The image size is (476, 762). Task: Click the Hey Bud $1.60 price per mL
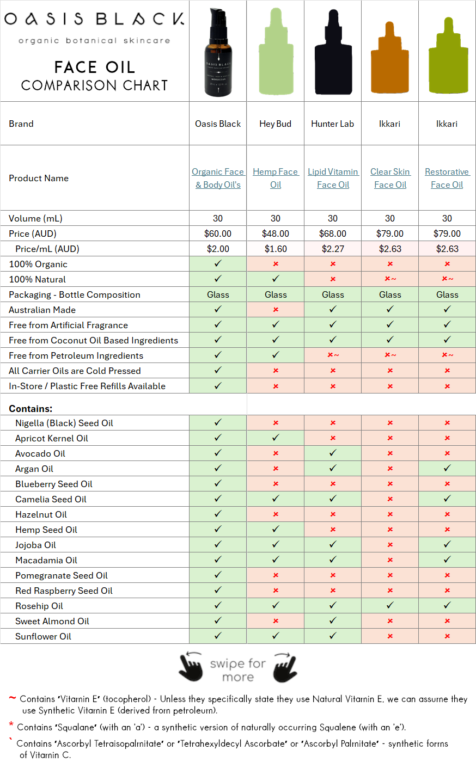pyautogui.click(x=276, y=249)
